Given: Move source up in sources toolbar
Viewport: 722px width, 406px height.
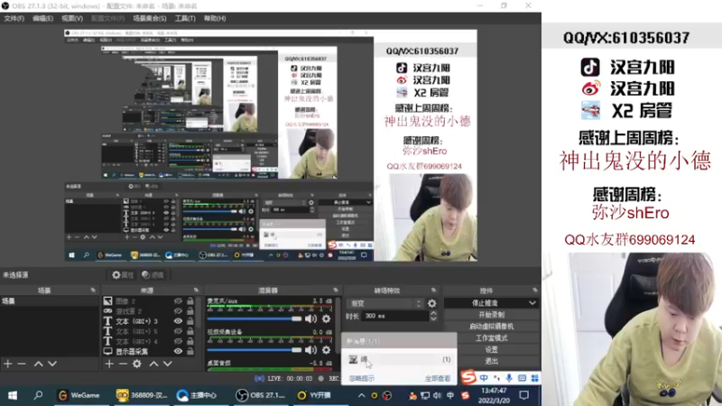Looking at the screenshot, I should (x=153, y=364).
